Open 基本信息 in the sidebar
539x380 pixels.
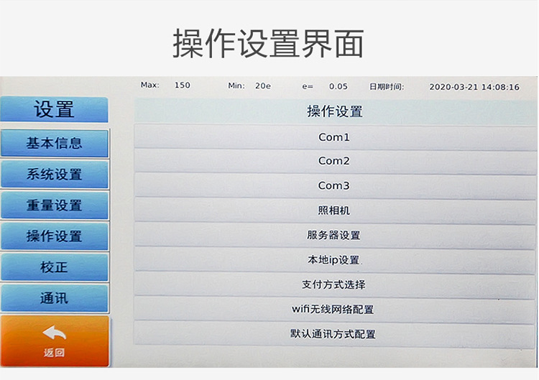(55, 143)
